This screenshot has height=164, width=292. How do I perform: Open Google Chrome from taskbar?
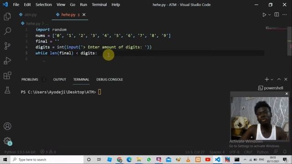[120, 159]
